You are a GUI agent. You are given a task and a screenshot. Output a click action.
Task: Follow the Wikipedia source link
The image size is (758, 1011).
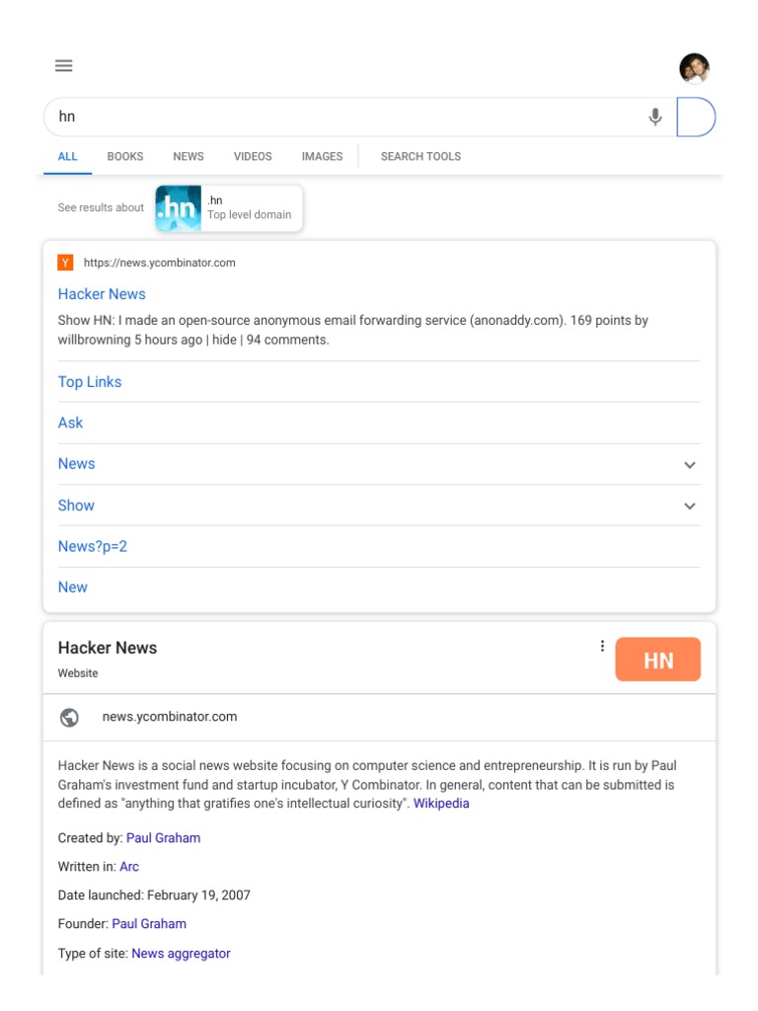pos(441,804)
